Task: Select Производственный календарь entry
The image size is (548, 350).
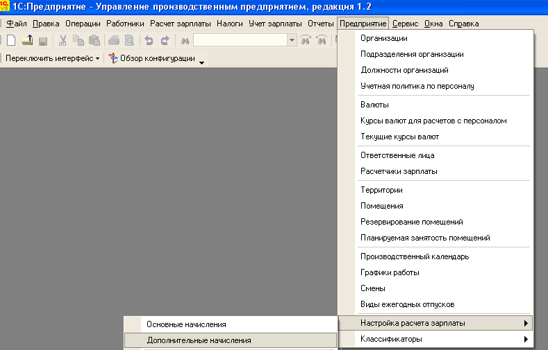Action: [435, 256]
